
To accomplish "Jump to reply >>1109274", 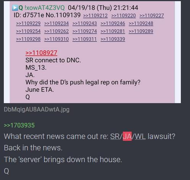I will tap(85, 32).
